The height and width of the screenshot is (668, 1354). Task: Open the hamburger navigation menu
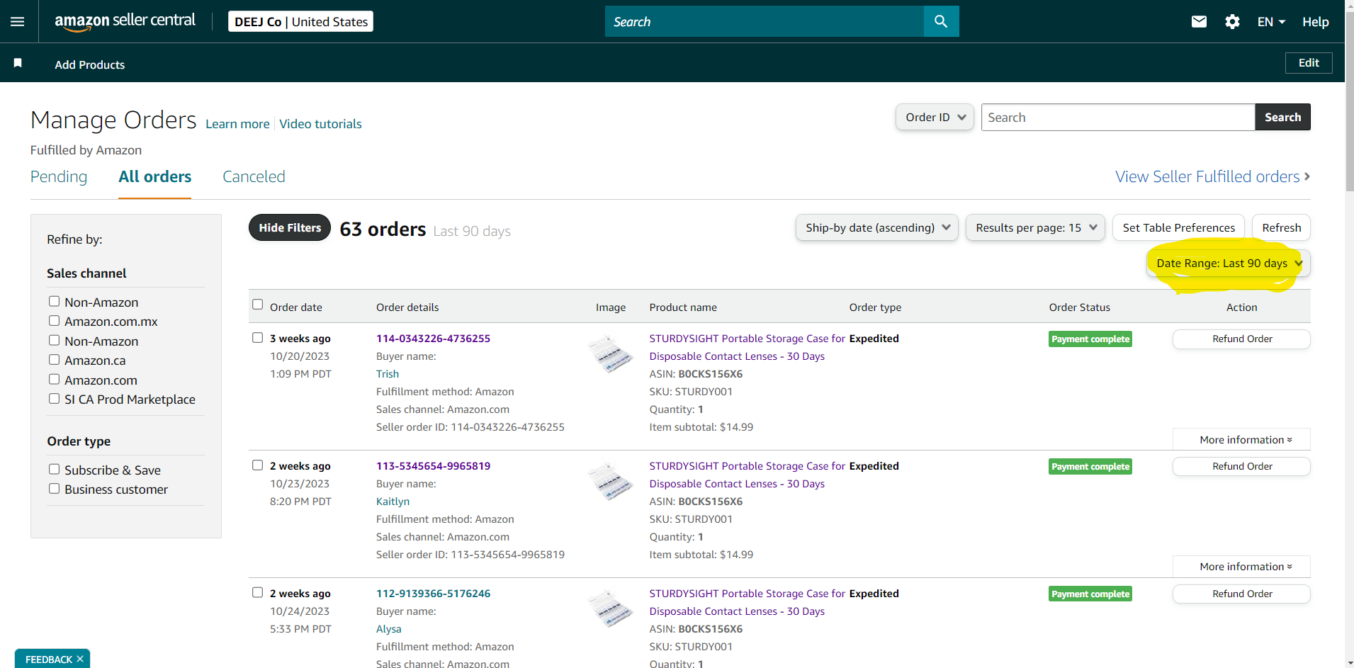pyautogui.click(x=18, y=21)
